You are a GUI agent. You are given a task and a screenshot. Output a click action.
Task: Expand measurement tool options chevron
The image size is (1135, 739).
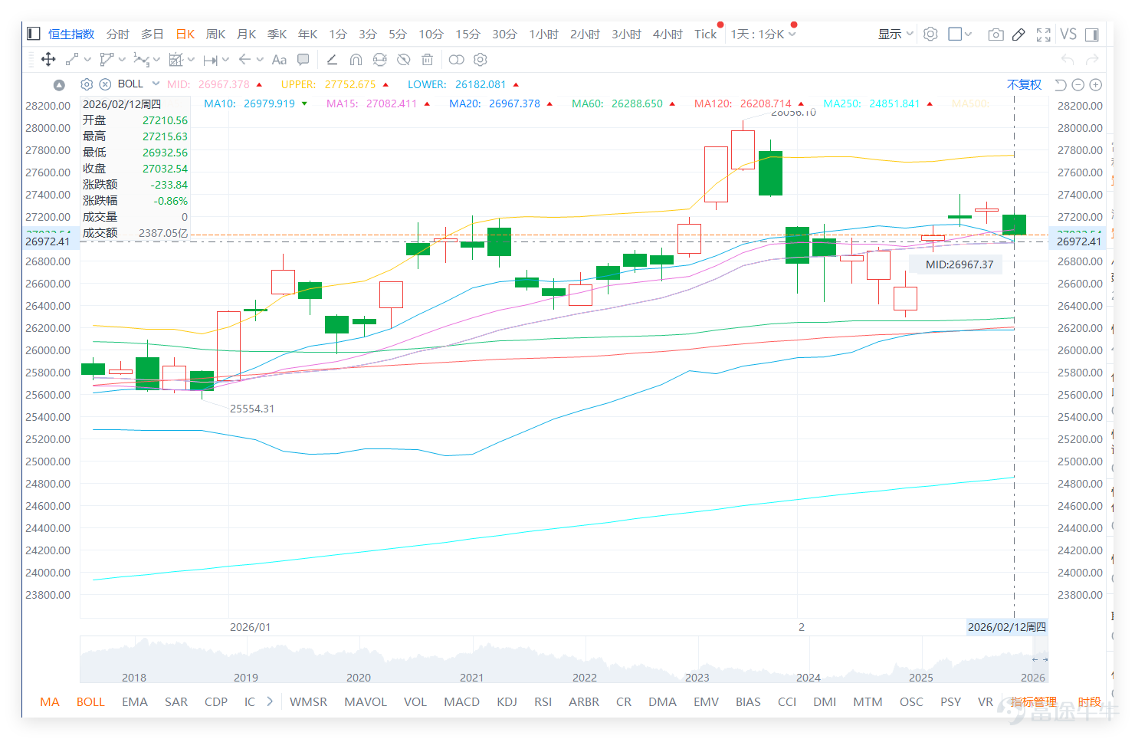191,59
